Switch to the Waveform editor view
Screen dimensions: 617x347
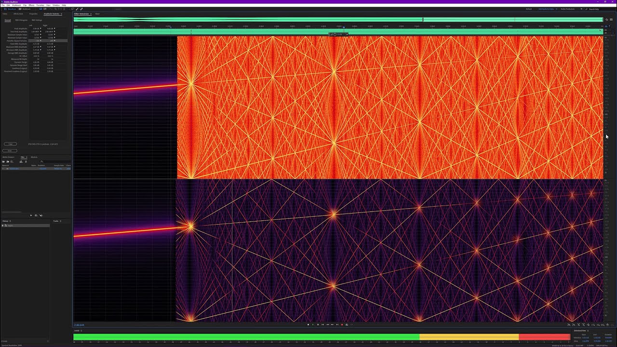click(11, 9)
